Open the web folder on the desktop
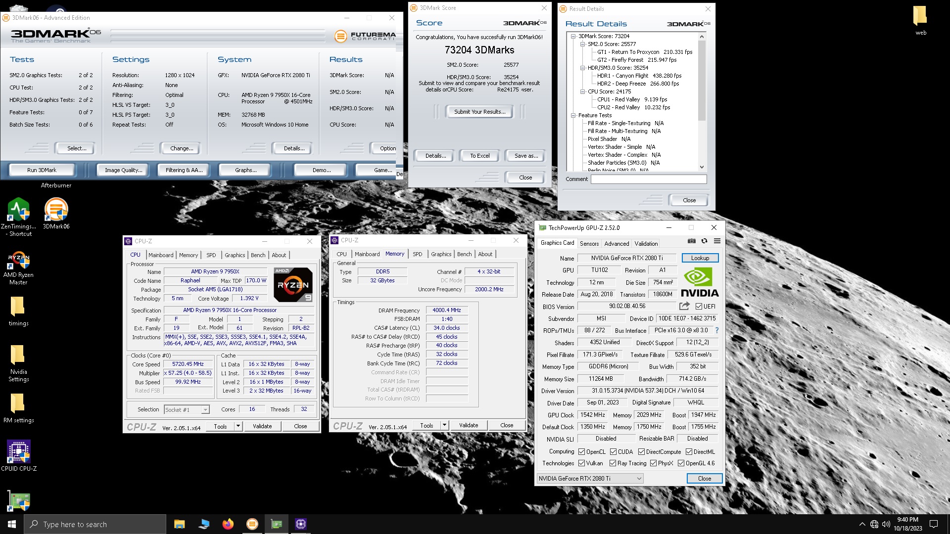 pos(920,21)
